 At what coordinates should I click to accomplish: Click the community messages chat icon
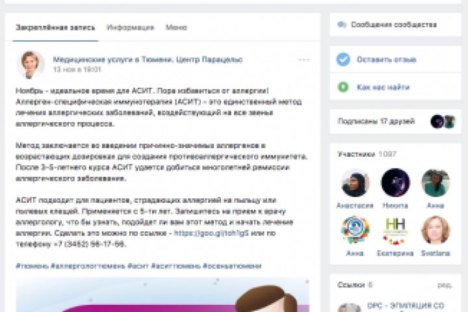click(341, 25)
